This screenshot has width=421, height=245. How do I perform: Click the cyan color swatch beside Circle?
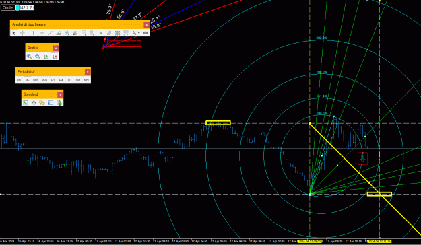(x=18, y=7)
